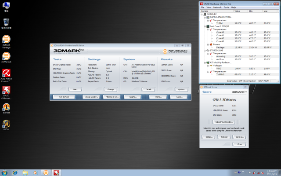Image resolution: width=281 pixels, height=176 pixels.
Task: Open Avira AntiVir Control Center shortcut
Action: pyautogui.click(x=6, y=75)
